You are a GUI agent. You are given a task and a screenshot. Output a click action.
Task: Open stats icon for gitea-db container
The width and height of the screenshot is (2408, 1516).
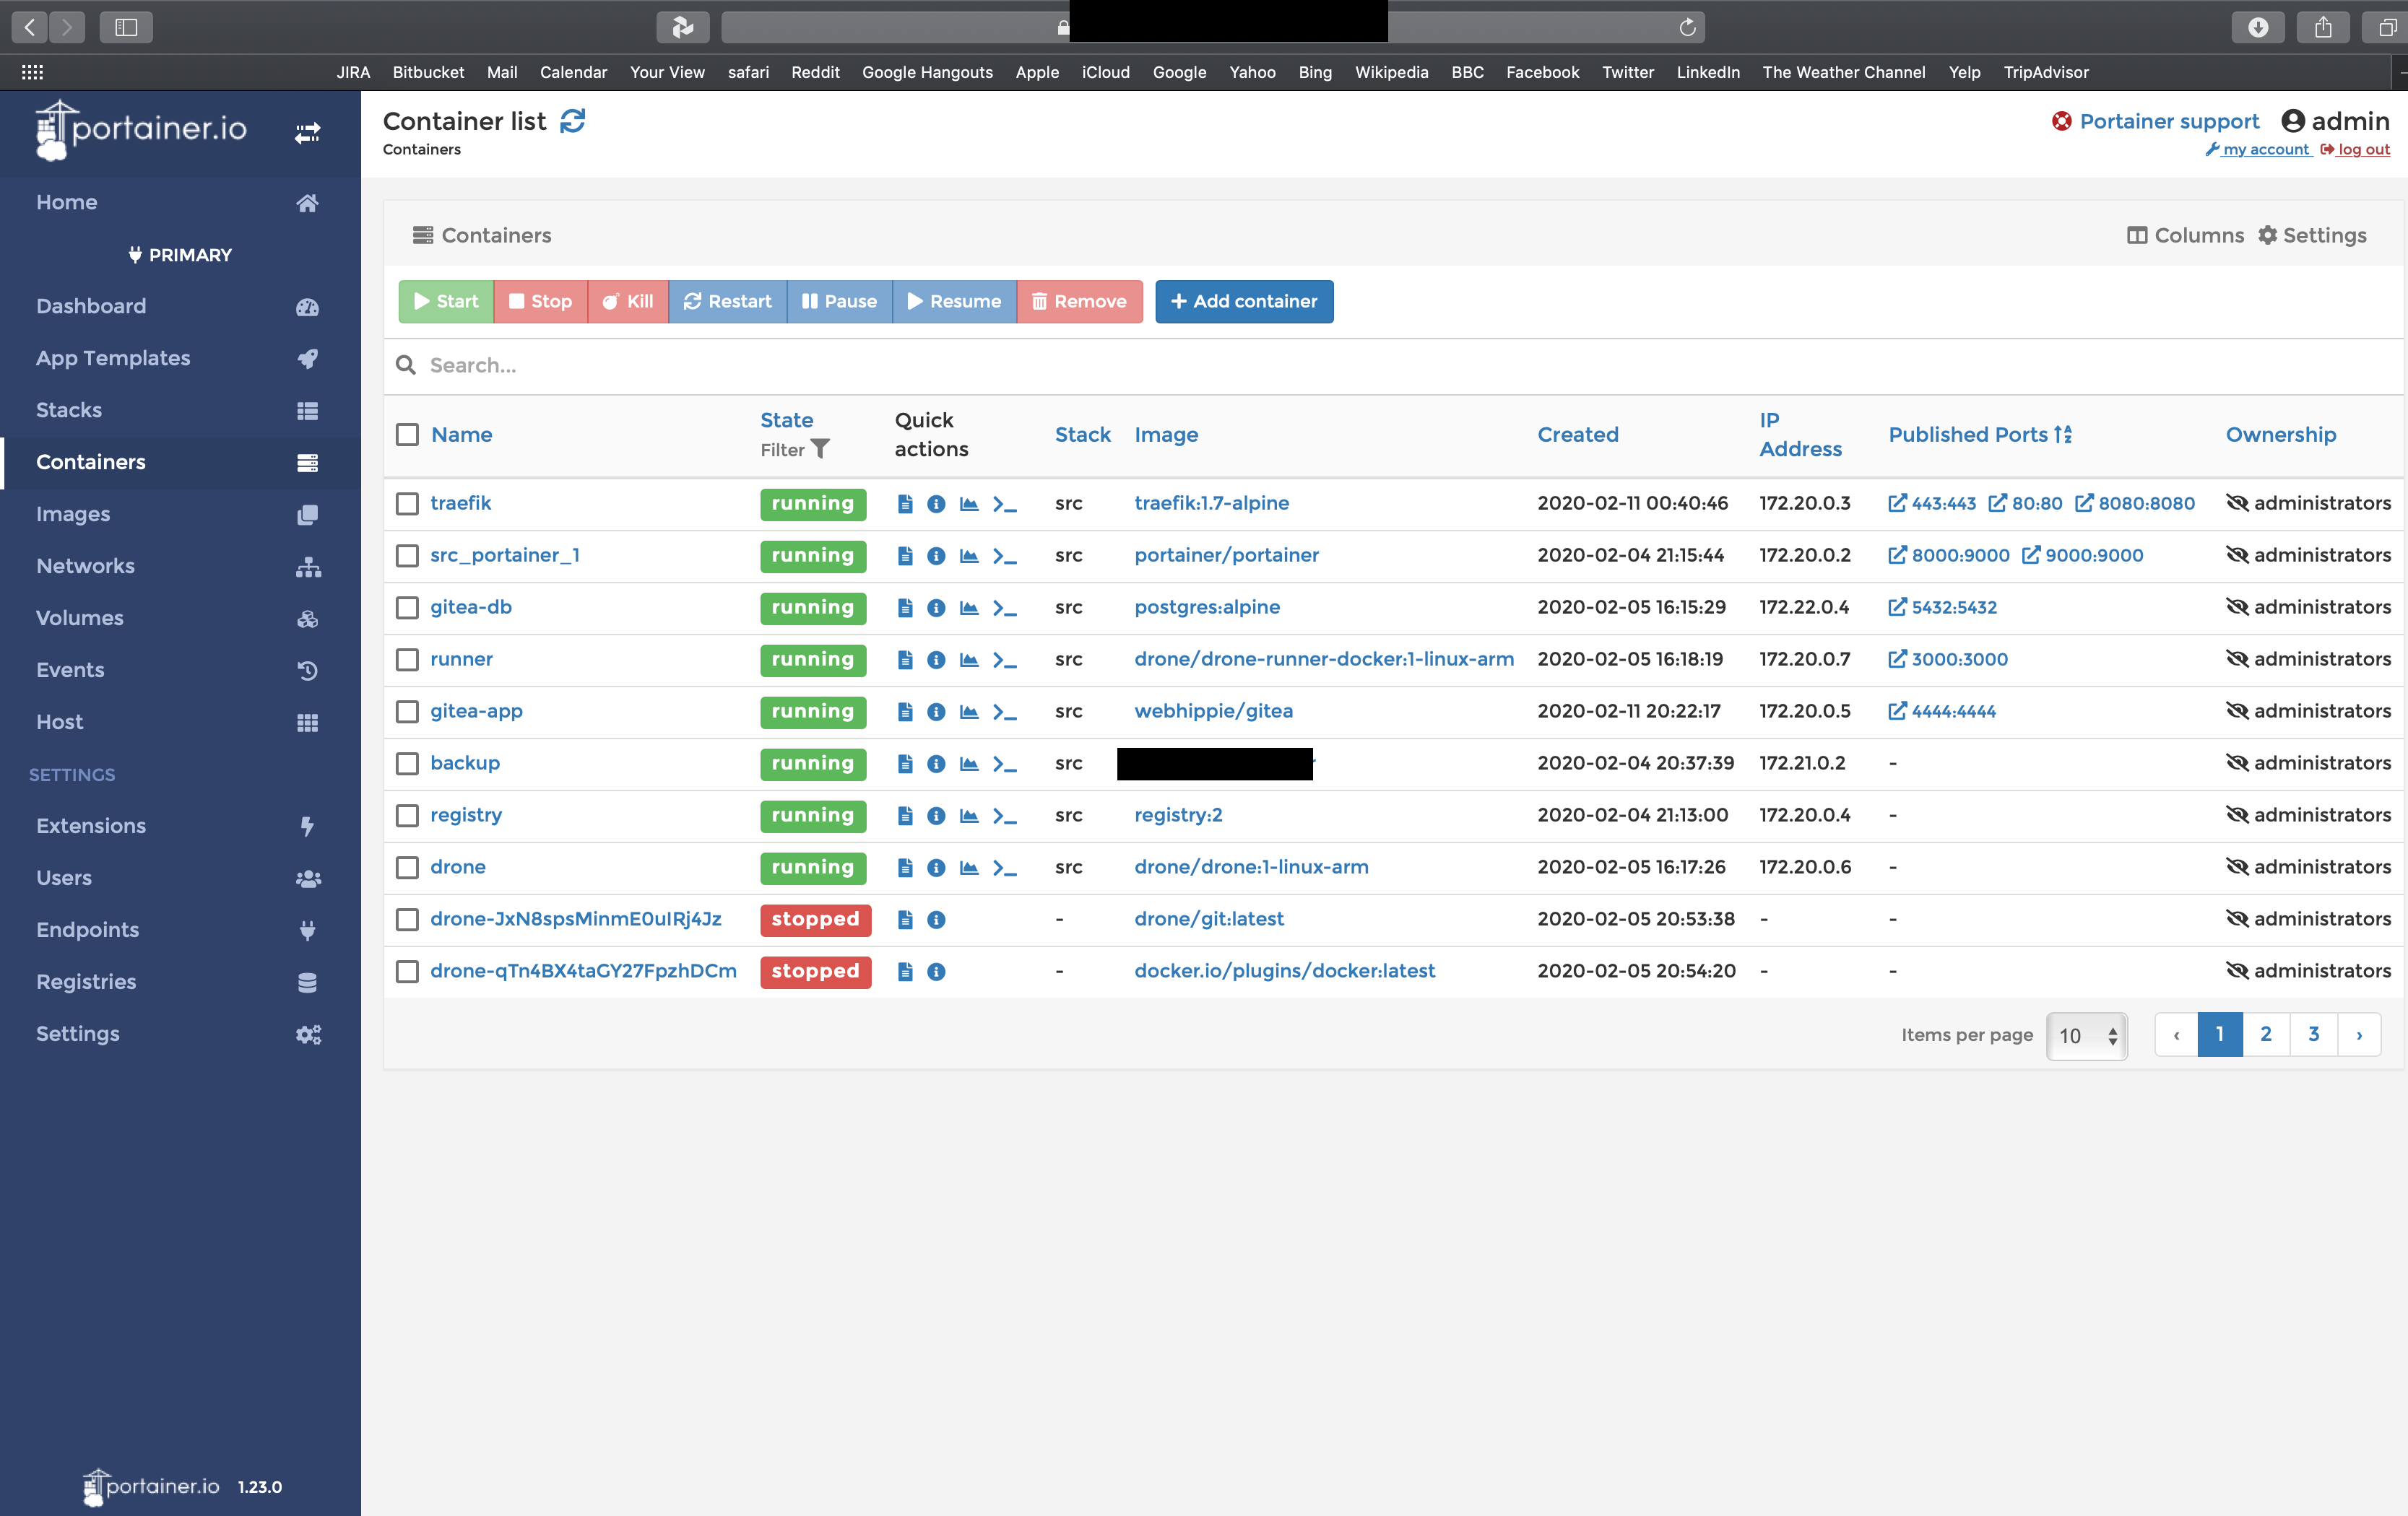[969, 608]
